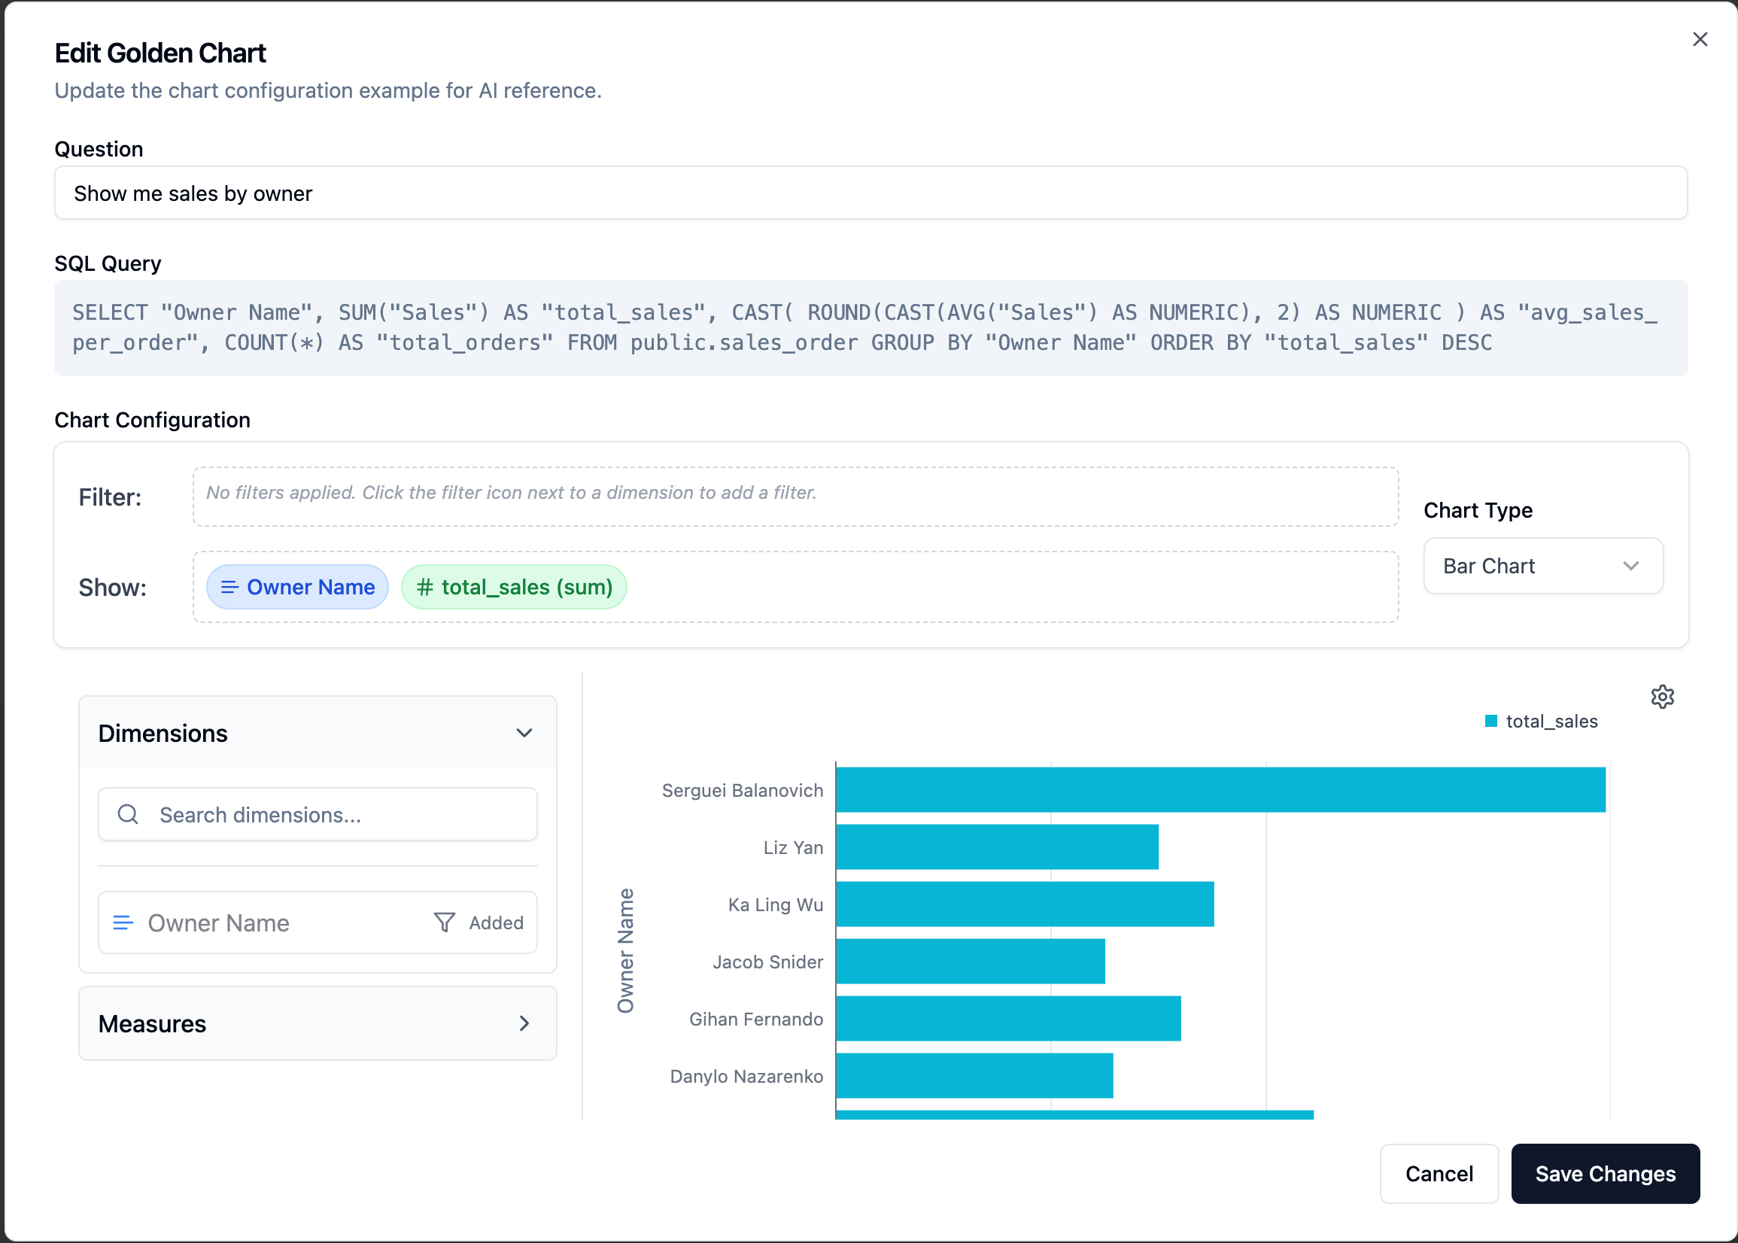Focus the Search dimensions field

(337, 814)
